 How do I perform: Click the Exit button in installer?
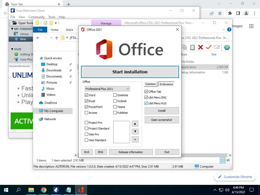tap(167, 152)
